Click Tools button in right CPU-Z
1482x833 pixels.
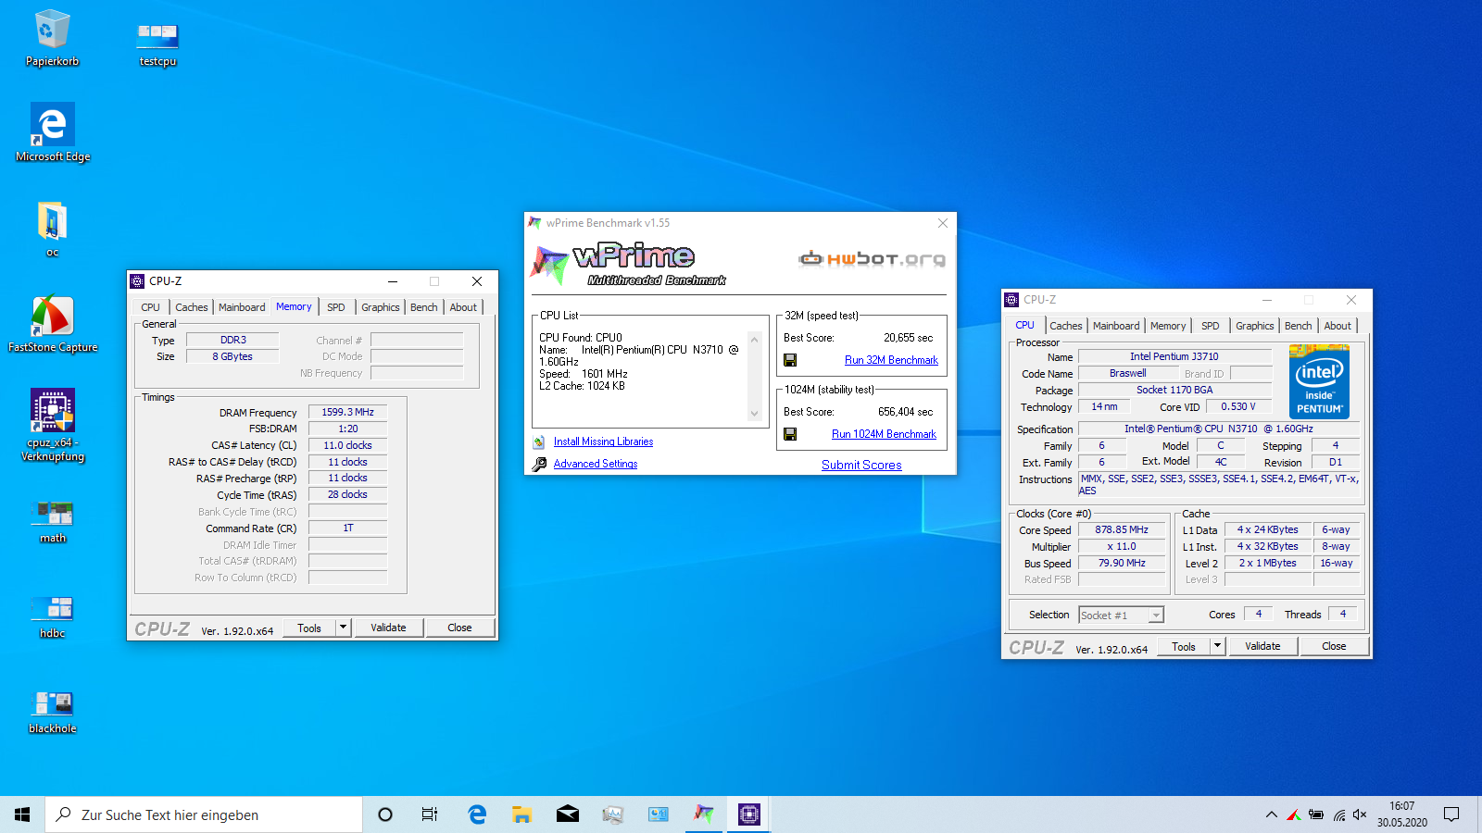(x=1184, y=646)
